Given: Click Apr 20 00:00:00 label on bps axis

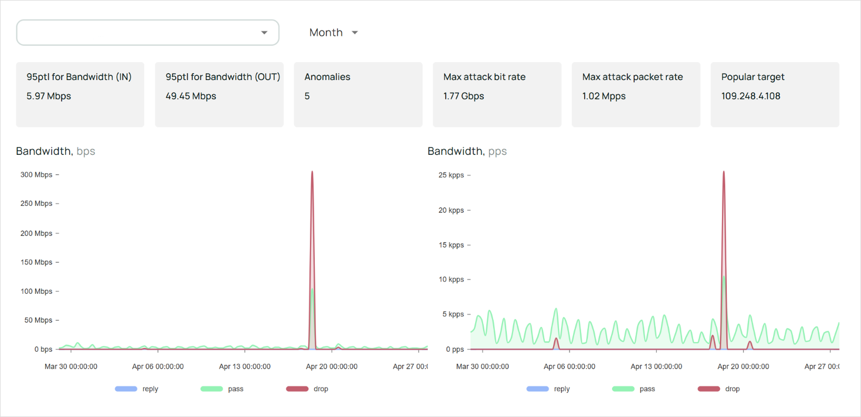Looking at the screenshot, I should click(x=332, y=366).
